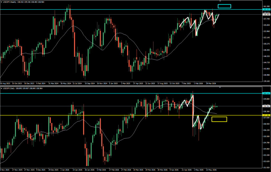271x172 pixels.
Task: Open the USDJPY,Daily chart title dropdown arrow
Action: click(2, 88)
